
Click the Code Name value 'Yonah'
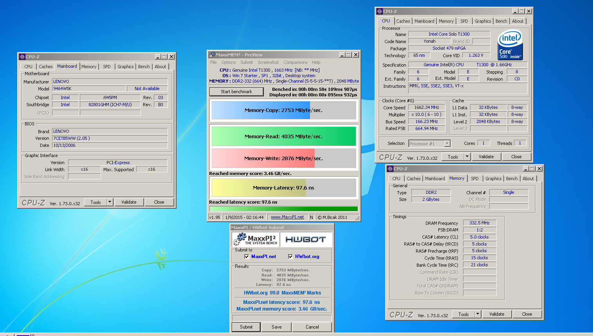coord(429,41)
